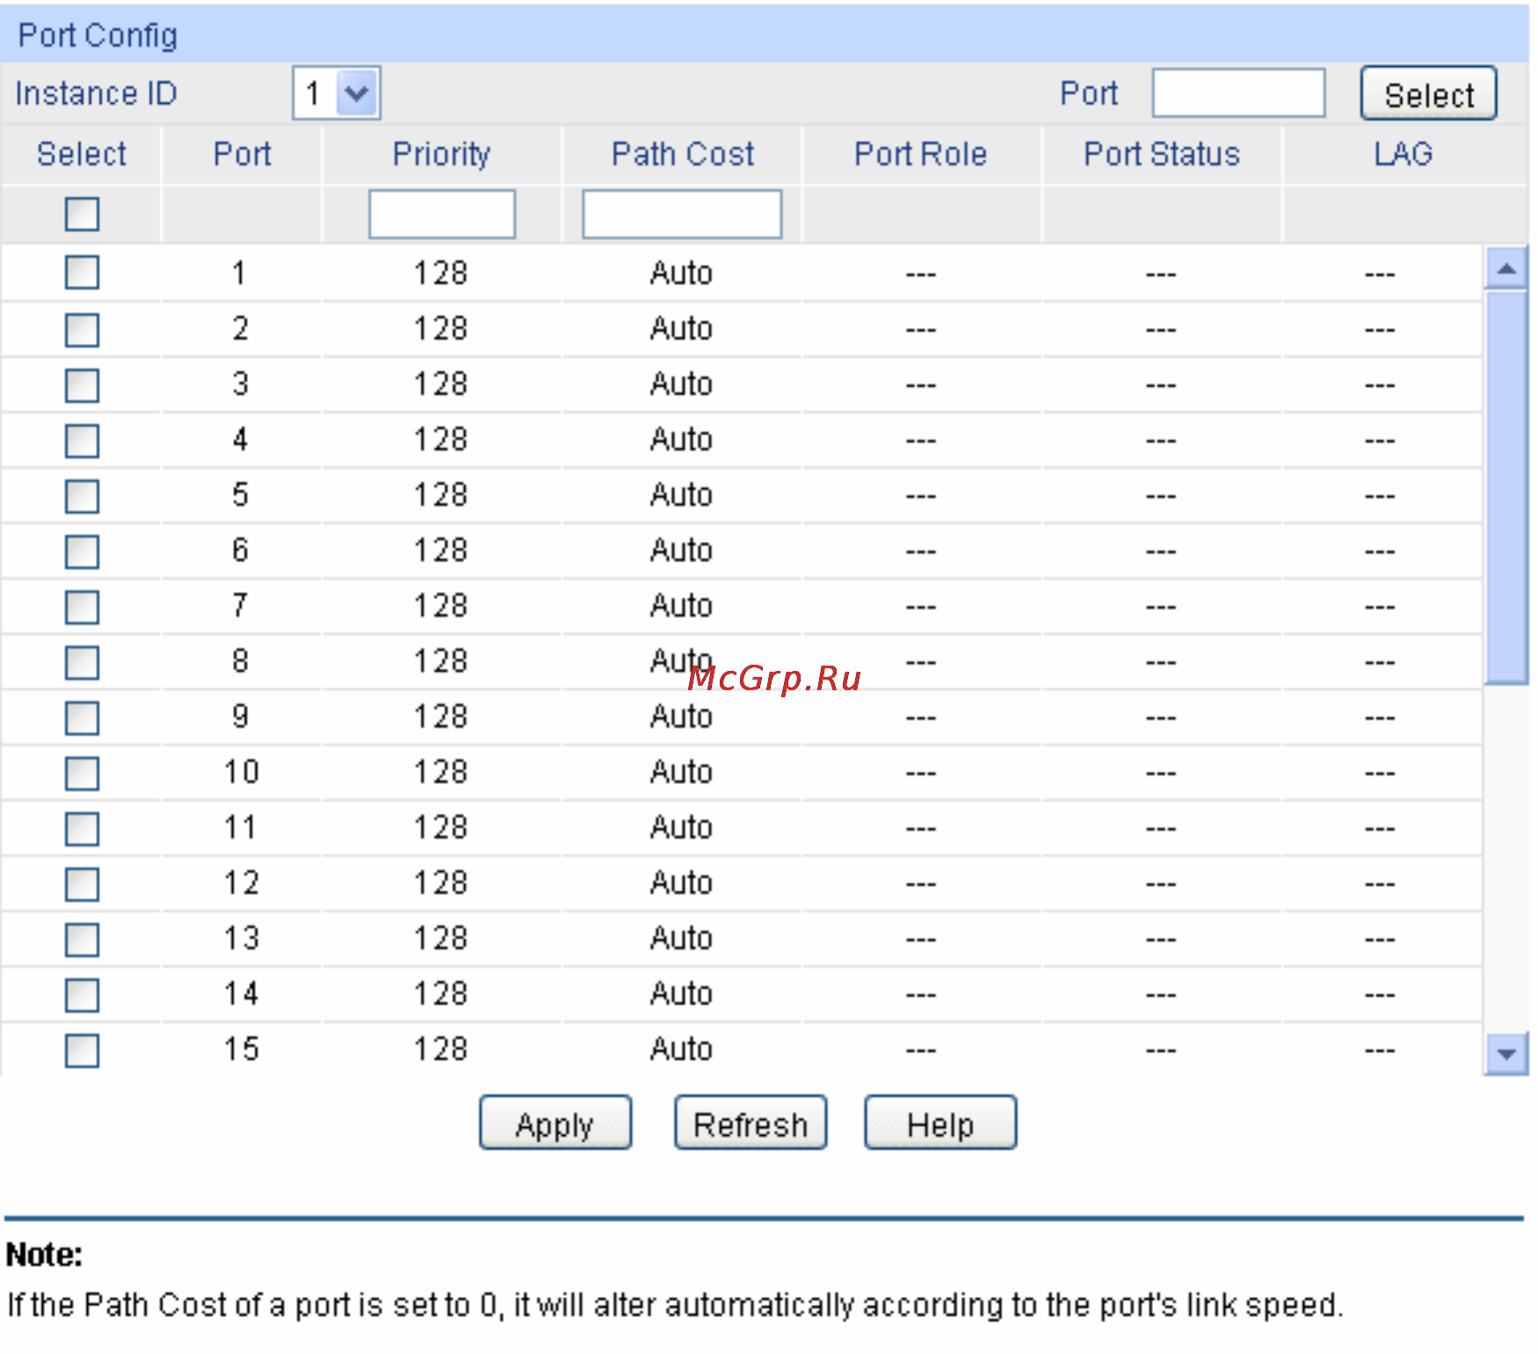This screenshot has height=1354, width=1538.
Task: Check the checkbox for port 9
Action: pos(82,717)
